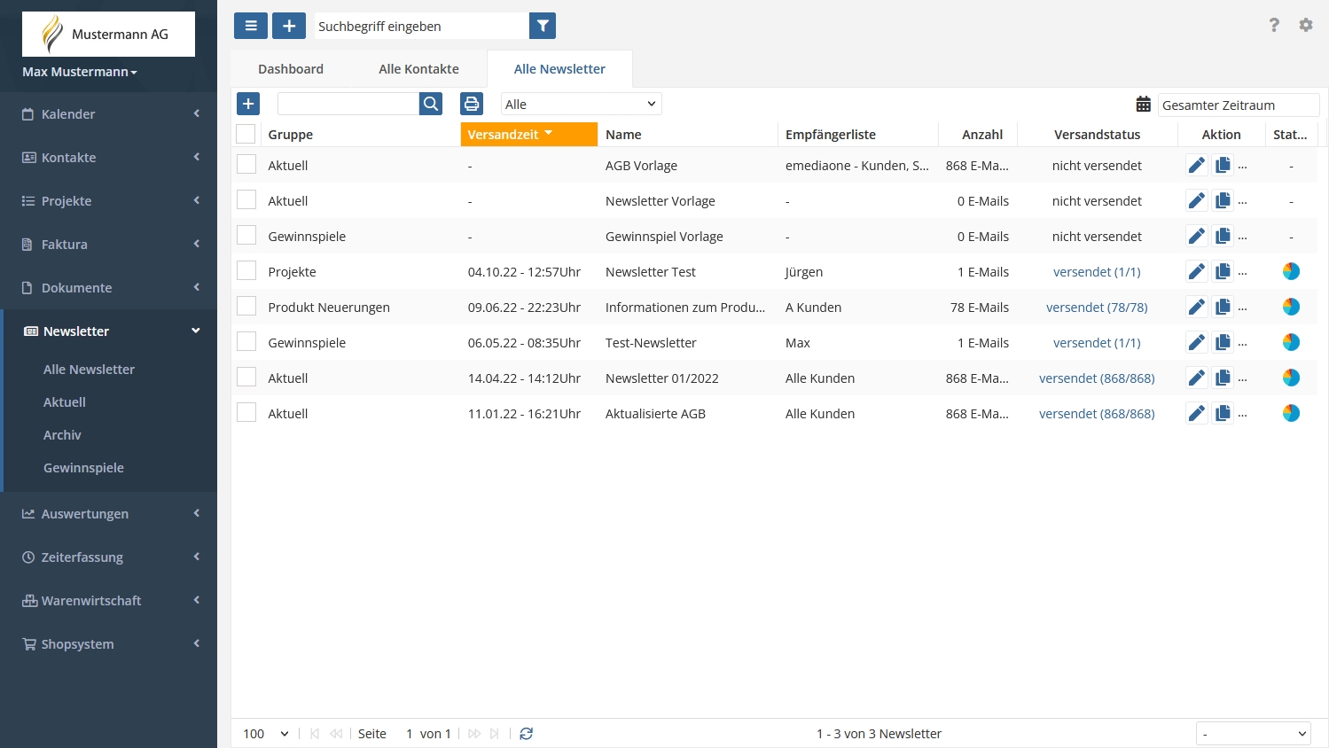Check the AGB Vorlage row checkbox

[x=246, y=165]
